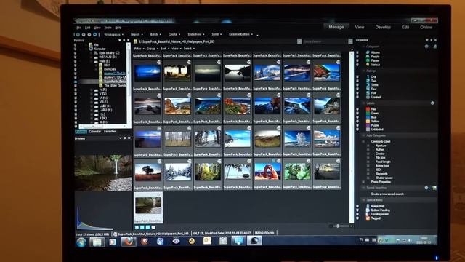Click the Forward navigation arrow in the toolbar
Image resolution: width=465 pixels, height=262 pixels.
(x=84, y=35)
